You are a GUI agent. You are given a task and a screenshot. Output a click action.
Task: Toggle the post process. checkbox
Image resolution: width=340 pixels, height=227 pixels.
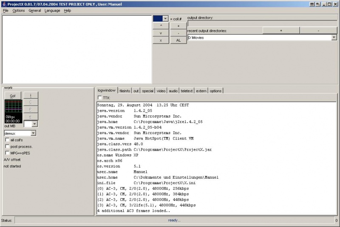pos(7,146)
